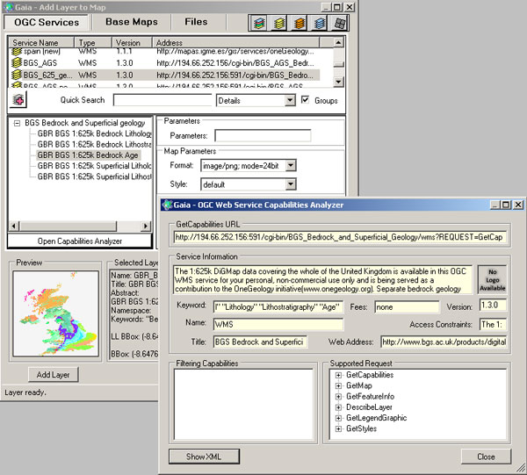
Task: Switch to the Base Maps tab
Action: (x=132, y=22)
